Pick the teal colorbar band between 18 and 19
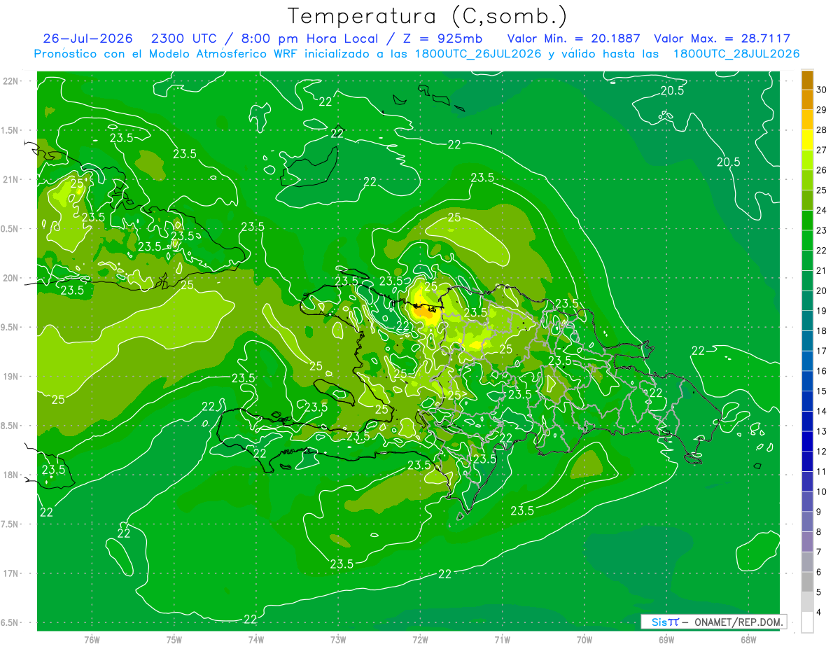840x649 pixels. [x=807, y=321]
